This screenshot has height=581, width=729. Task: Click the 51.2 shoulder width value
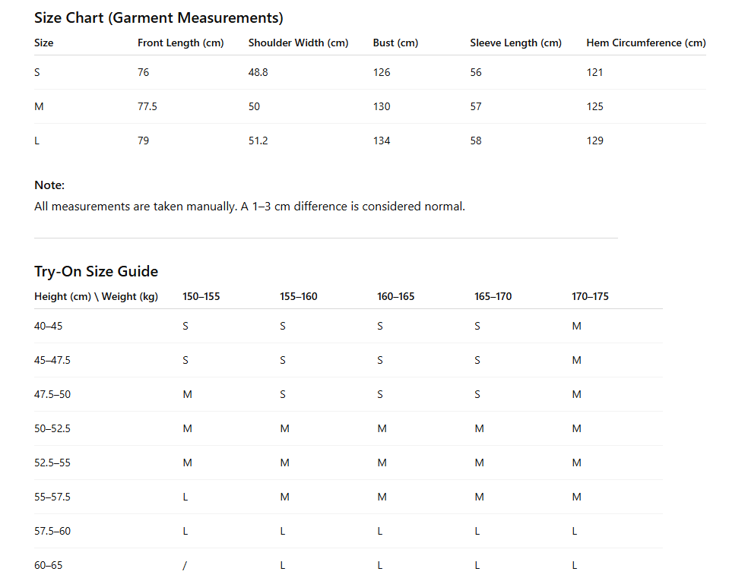point(258,141)
